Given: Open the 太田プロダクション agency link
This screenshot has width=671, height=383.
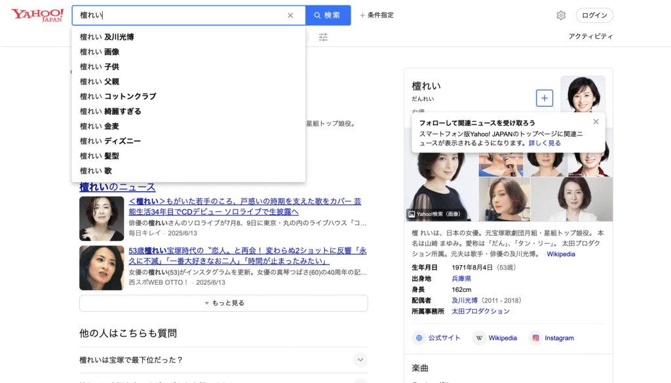Looking at the screenshot, I should coord(480,312).
